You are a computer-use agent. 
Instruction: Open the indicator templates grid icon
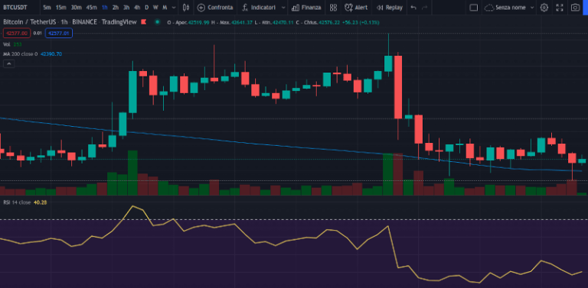(333, 8)
